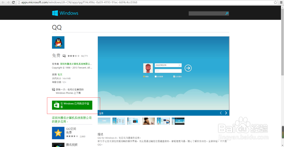This screenshot has width=284, height=147.
Task: Click the password field in QQ screenshot
Action: [168, 71]
